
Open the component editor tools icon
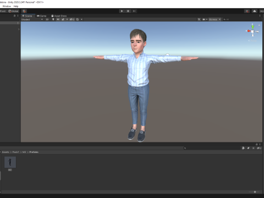point(199,19)
